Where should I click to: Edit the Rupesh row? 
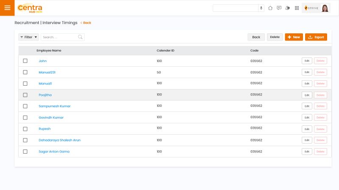coord(307,129)
